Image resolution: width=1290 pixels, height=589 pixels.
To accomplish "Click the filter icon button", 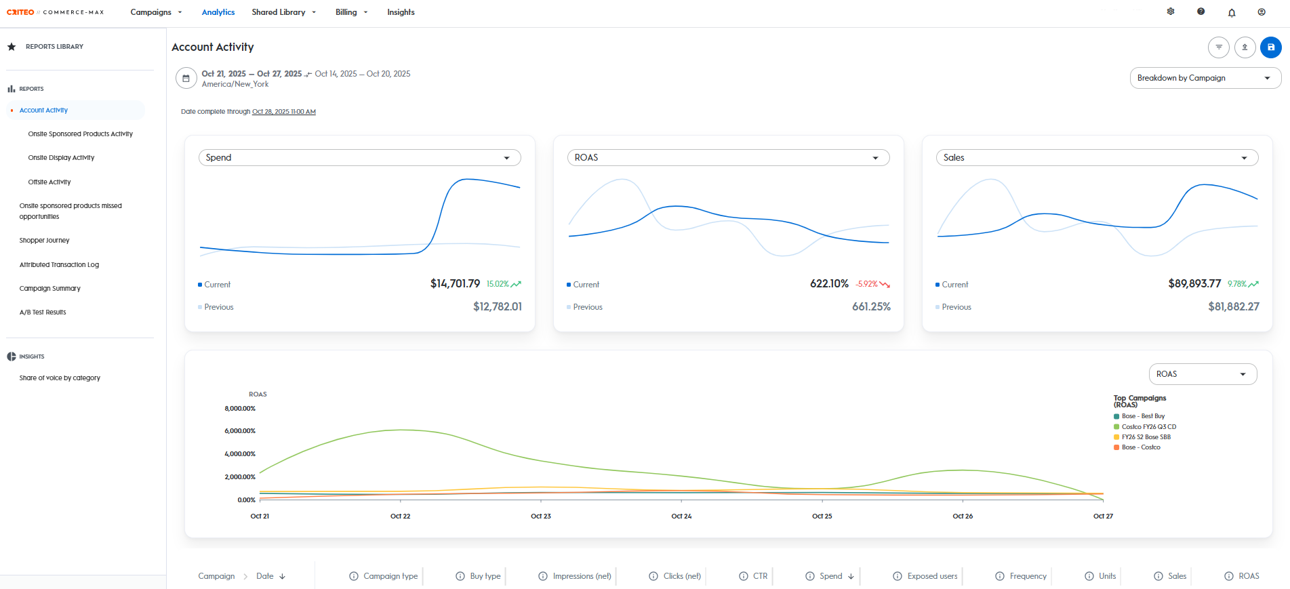I will (1218, 47).
